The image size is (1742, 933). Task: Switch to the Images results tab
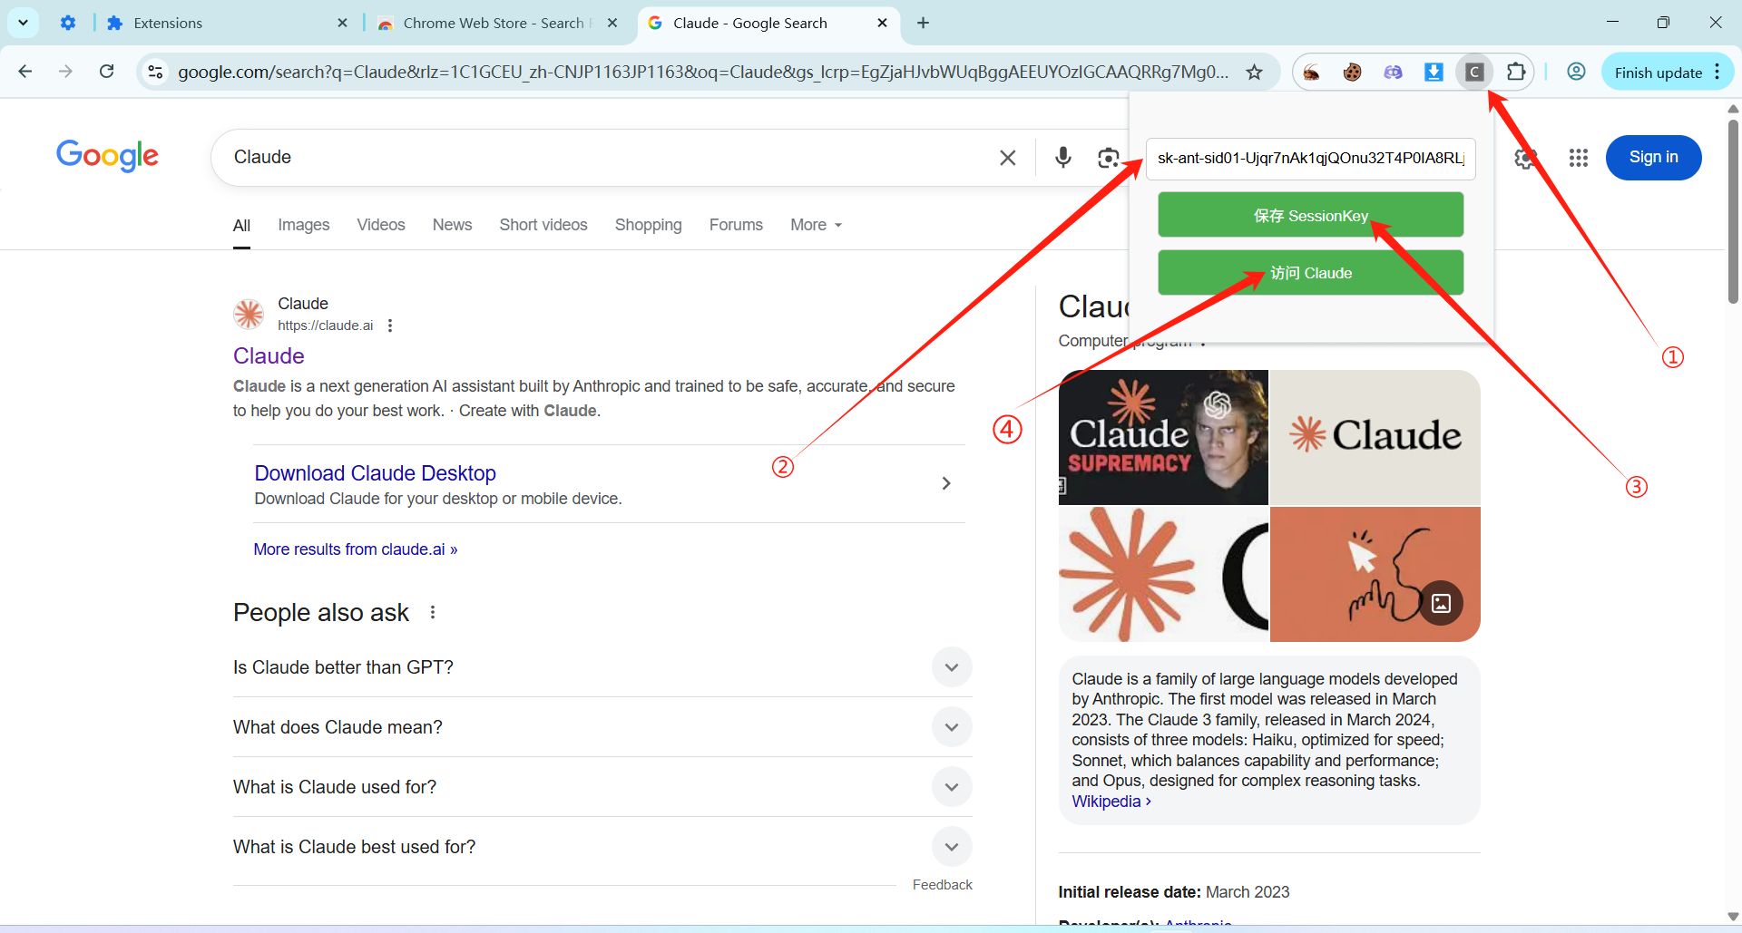pyautogui.click(x=303, y=225)
